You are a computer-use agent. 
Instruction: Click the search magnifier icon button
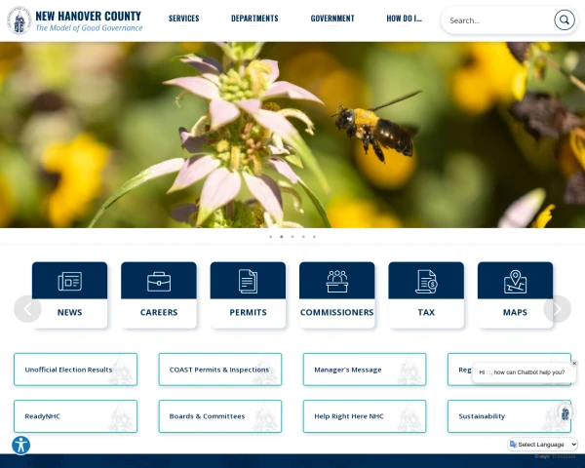pos(565,20)
